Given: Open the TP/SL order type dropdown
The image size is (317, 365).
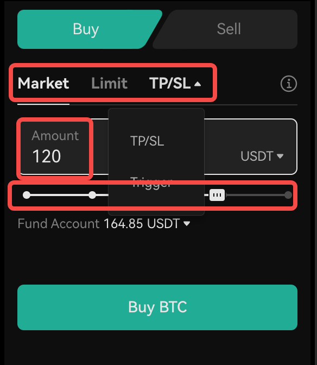Looking at the screenshot, I should click(175, 83).
